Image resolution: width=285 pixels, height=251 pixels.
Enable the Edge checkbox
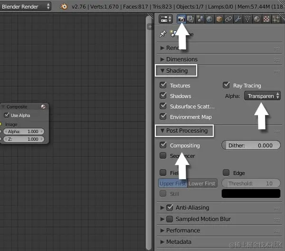pyautogui.click(x=226, y=173)
